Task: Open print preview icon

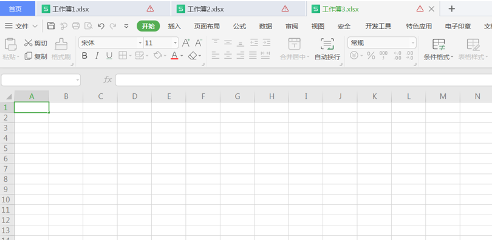Action: [89, 26]
